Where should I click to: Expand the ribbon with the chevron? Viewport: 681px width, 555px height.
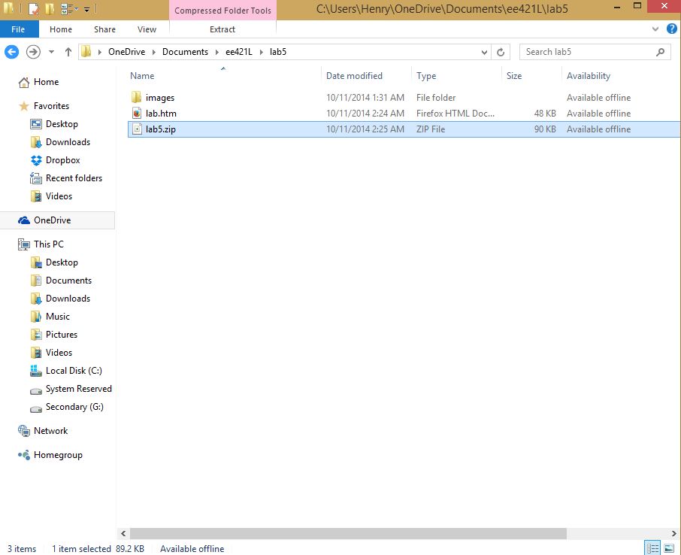coord(655,29)
